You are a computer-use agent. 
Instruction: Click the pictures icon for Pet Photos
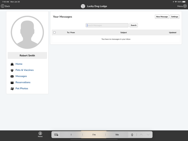tap(12, 89)
